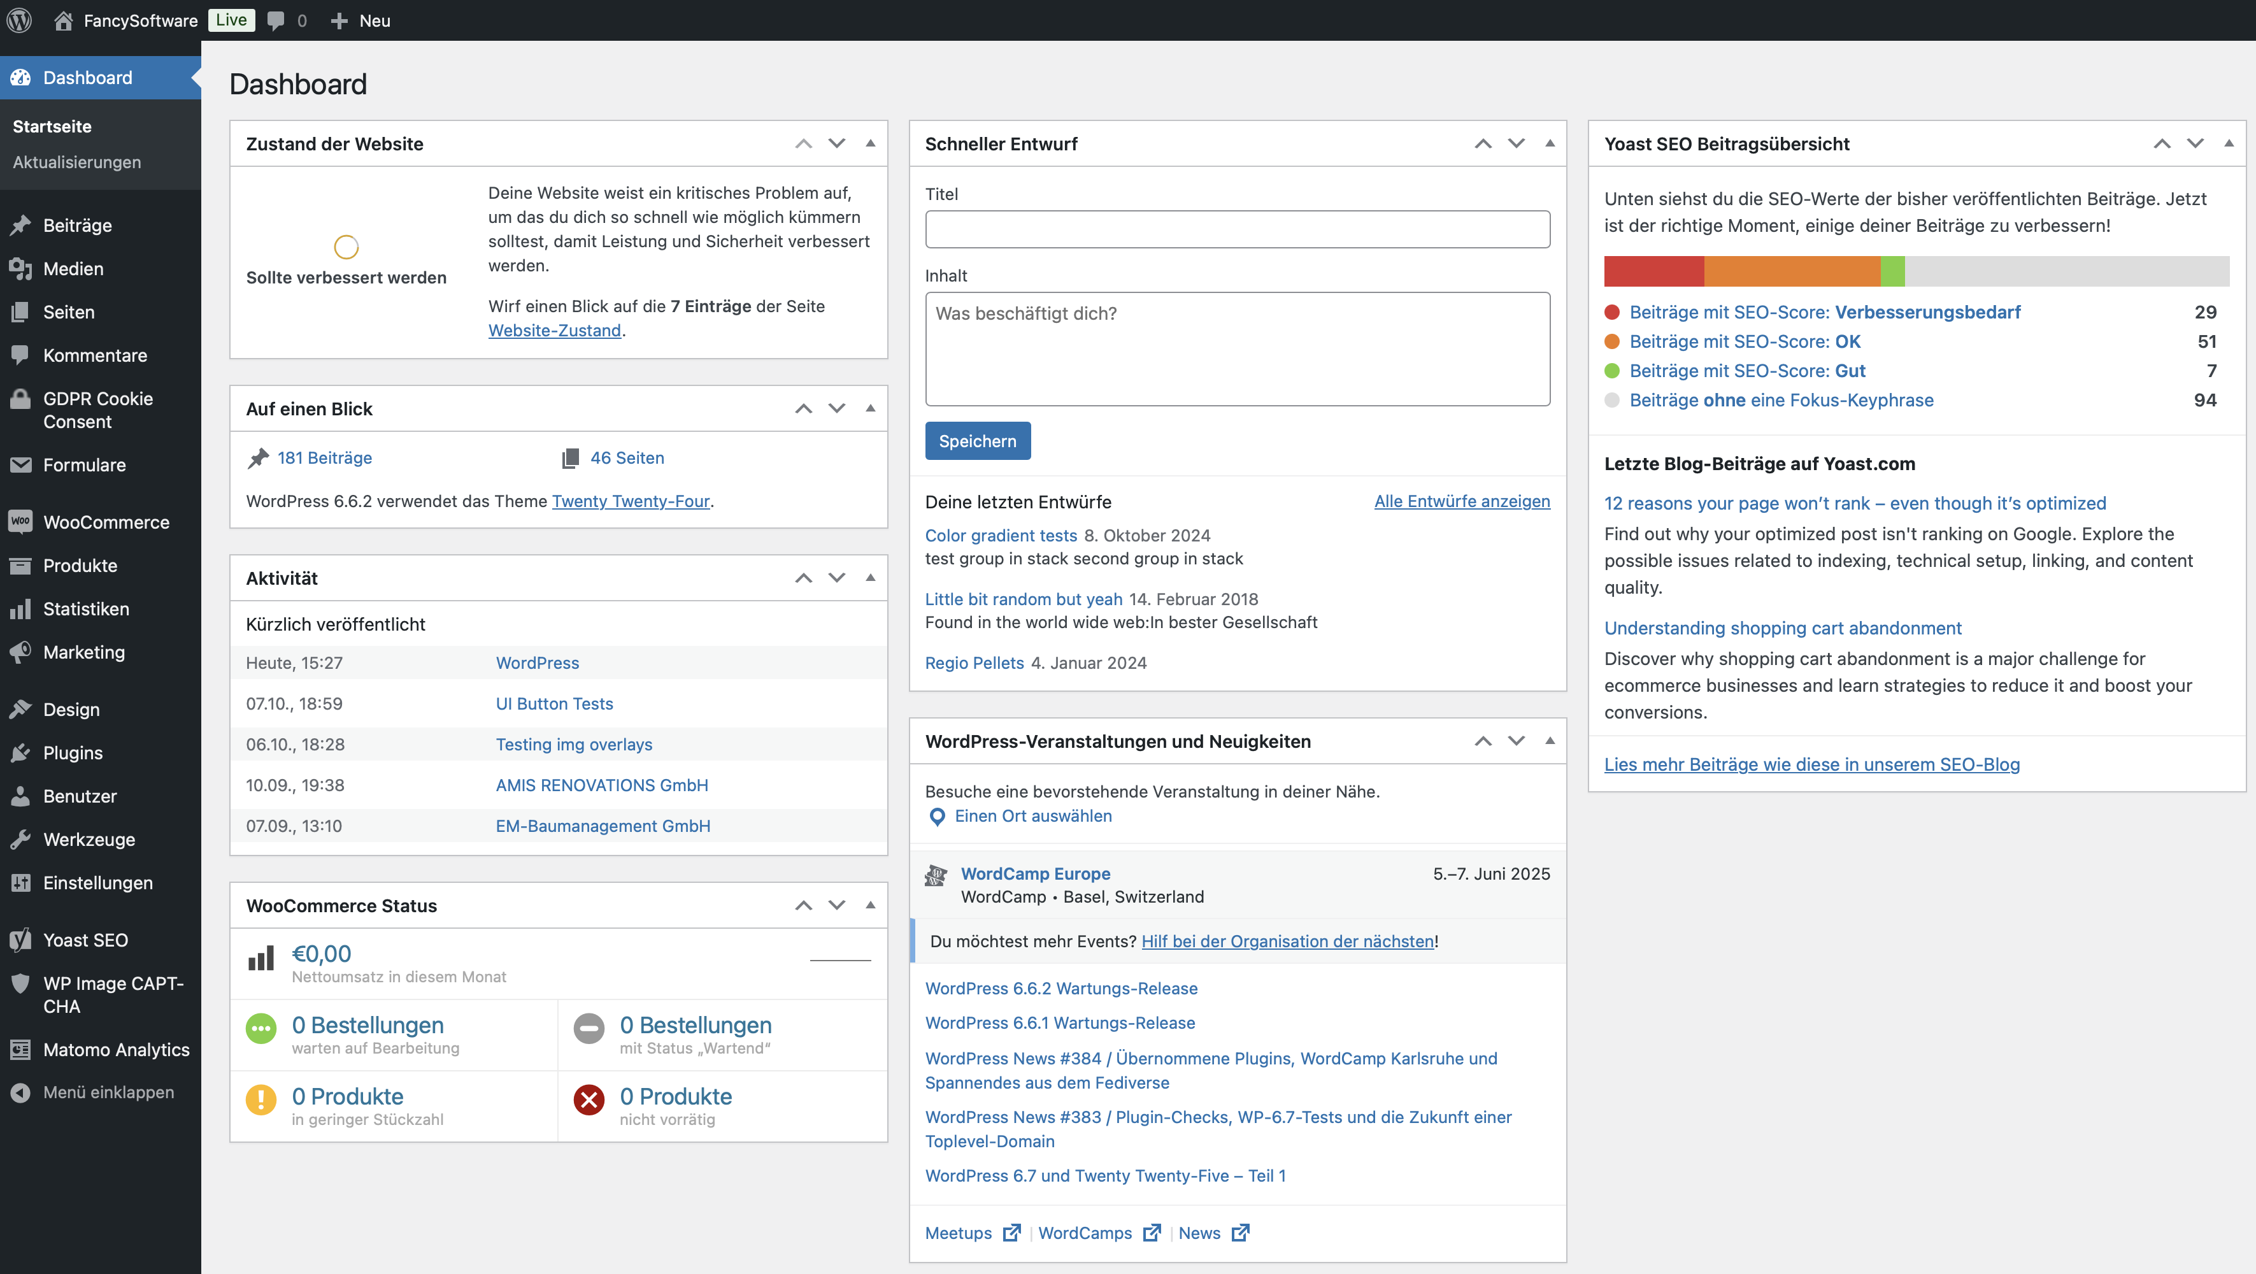Open Color gradient tests draft
This screenshot has width=2256, height=1274.
(x=1001, y=535)
